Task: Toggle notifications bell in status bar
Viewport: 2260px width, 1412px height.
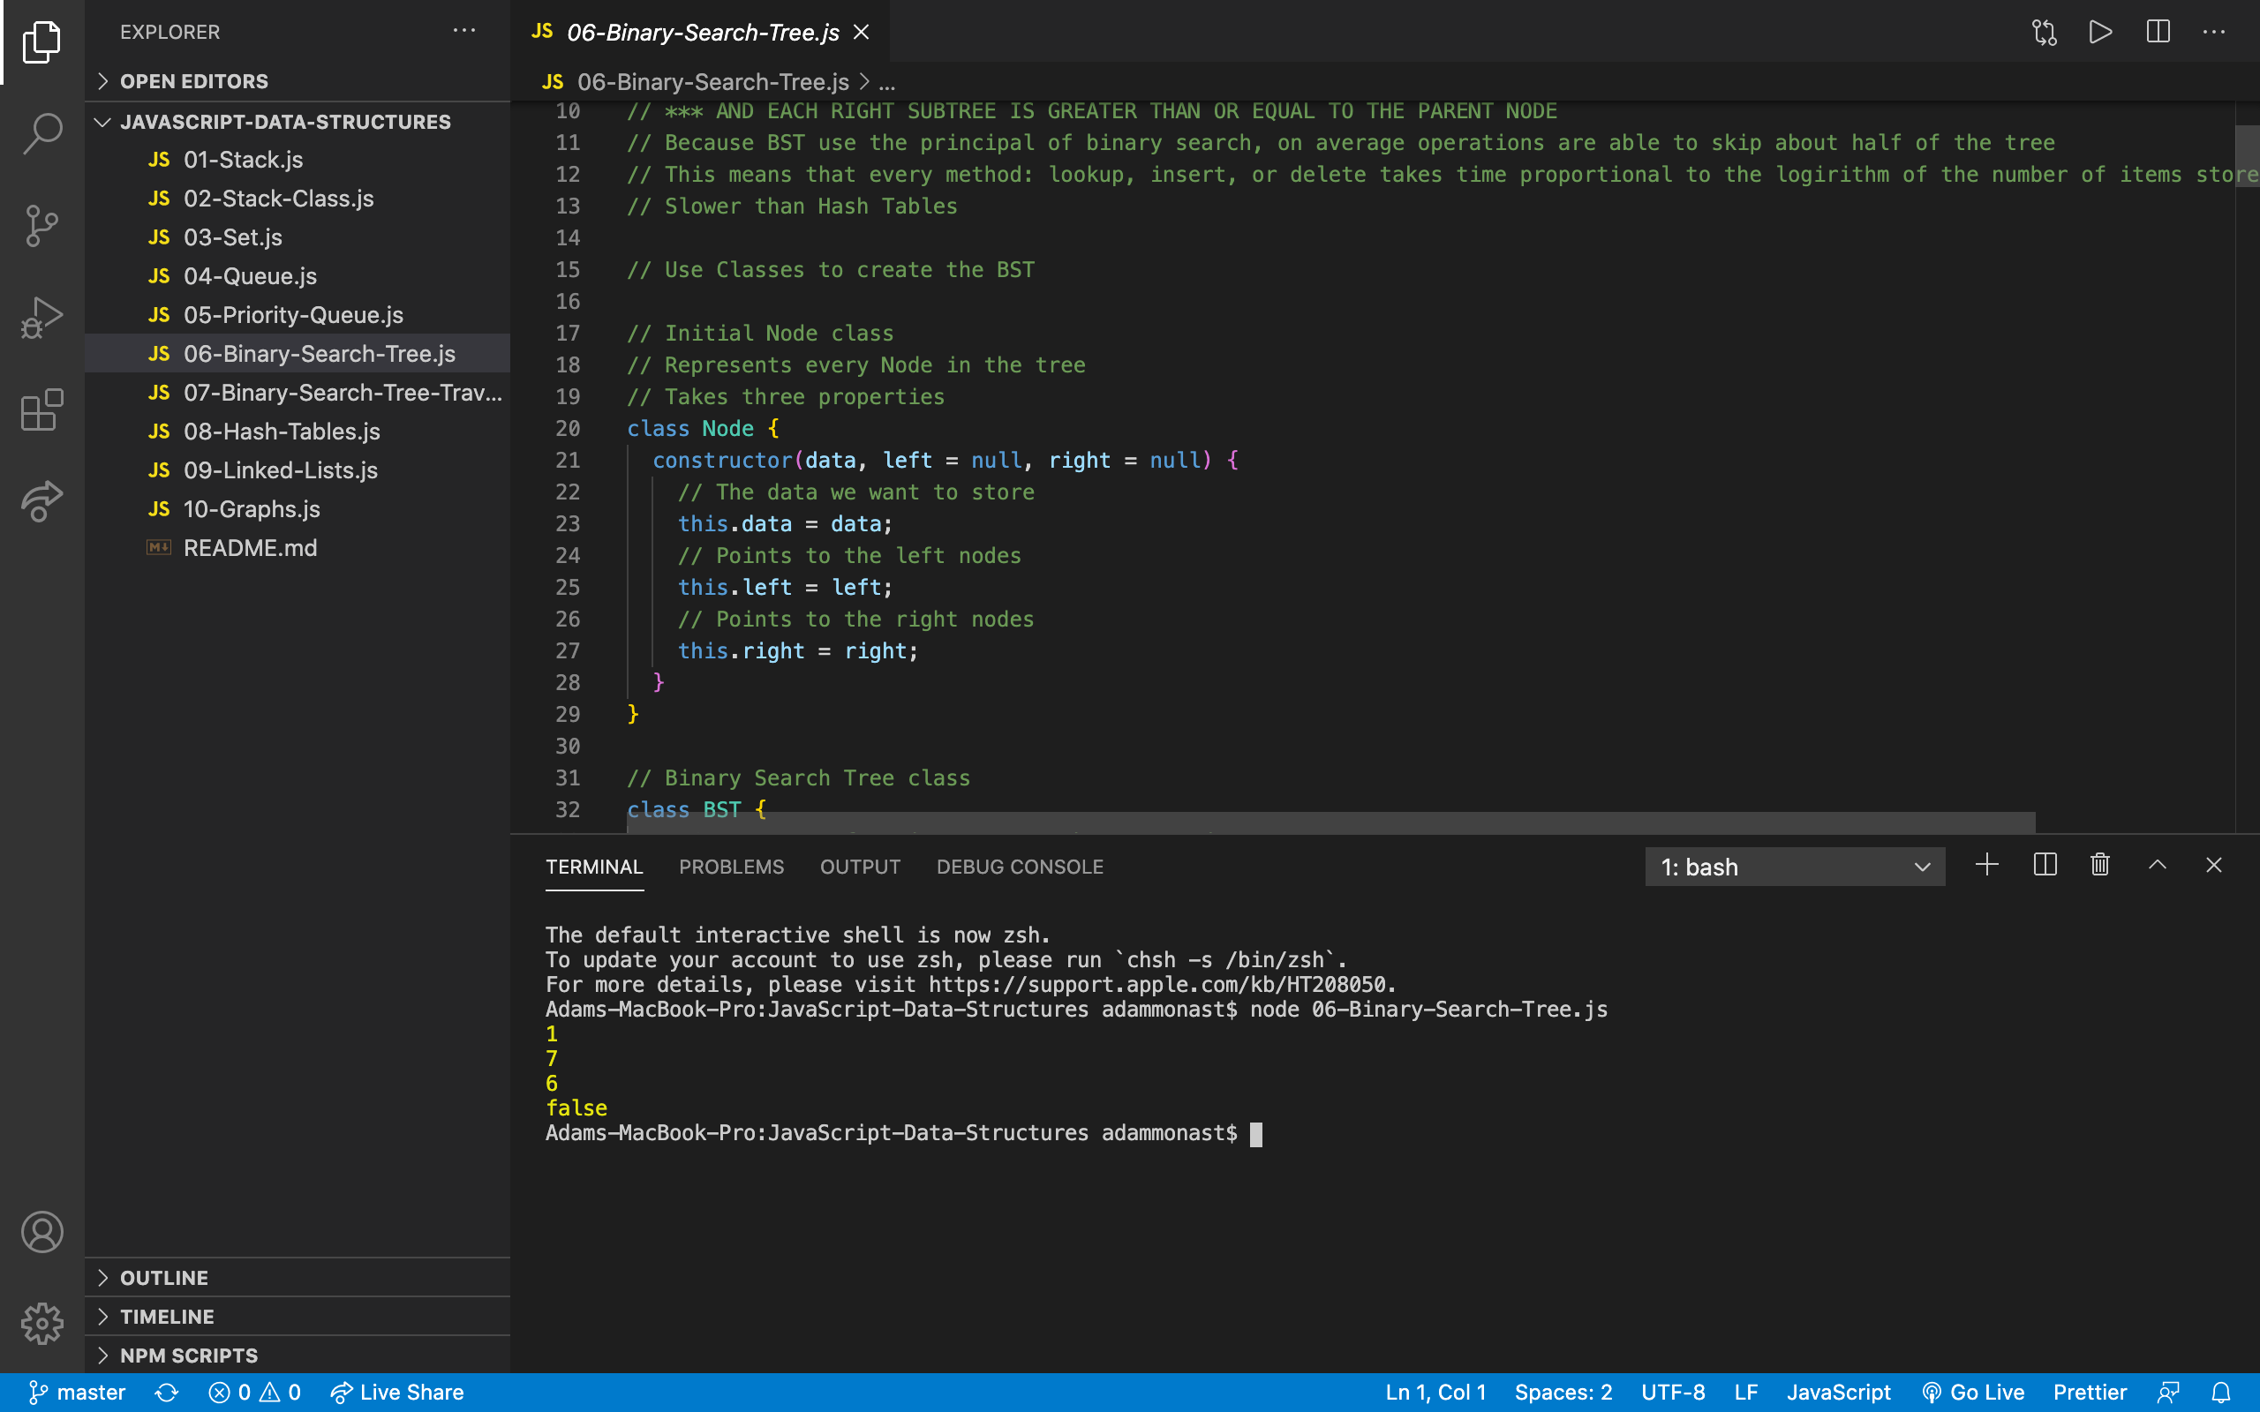Action: [2222, 1393]
